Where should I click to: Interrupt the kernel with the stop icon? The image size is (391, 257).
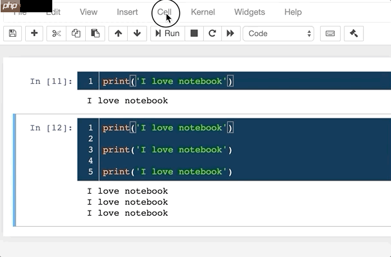click(194, 34)
